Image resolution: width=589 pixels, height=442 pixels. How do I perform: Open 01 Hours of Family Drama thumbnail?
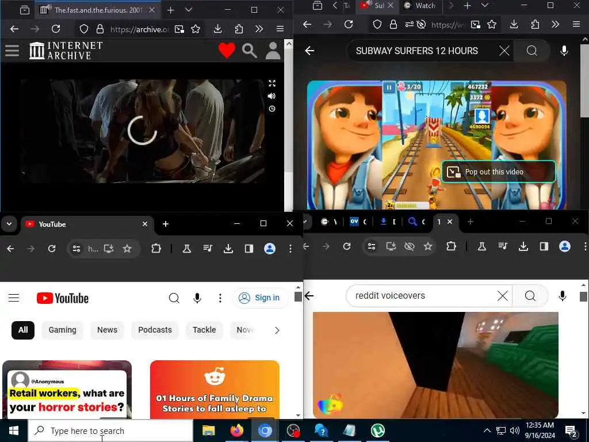215,390
